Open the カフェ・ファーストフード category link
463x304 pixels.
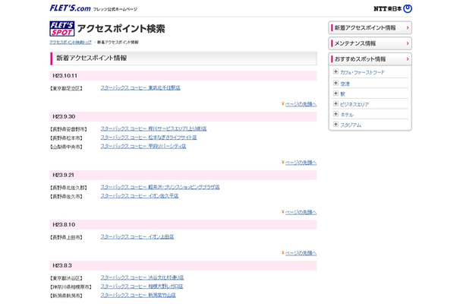[362, 72]
